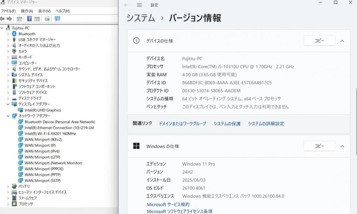This screenshot has height=214, width=357.
Task: Select the セキュリティ デバイス category icon
Action: 14,81
